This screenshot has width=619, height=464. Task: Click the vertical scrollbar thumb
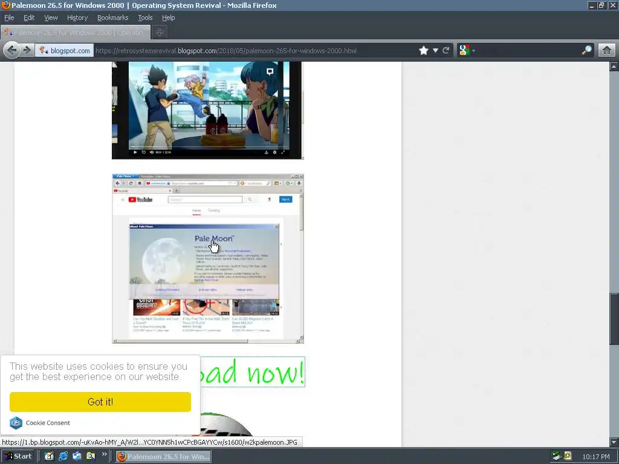pyautogui.click(x=614, y=318)
